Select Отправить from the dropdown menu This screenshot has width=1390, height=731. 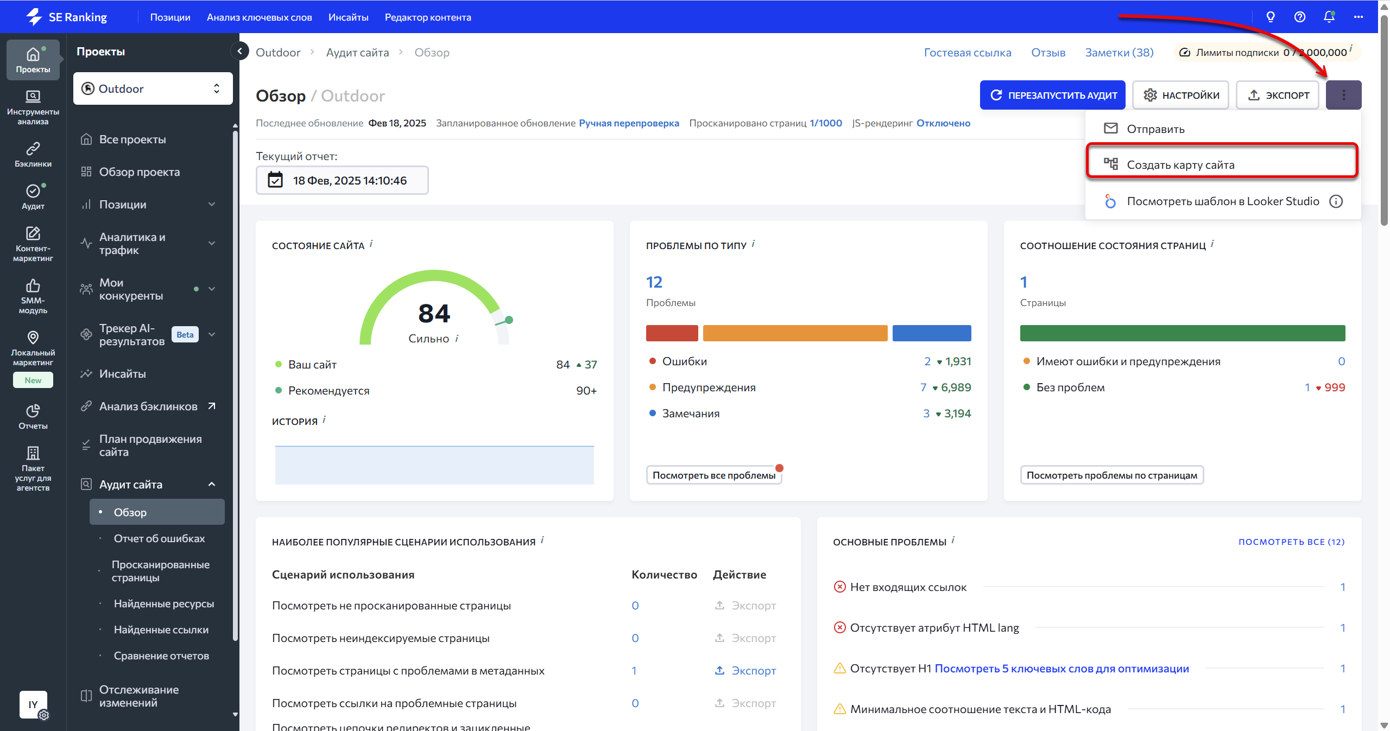pyautogui.click(x=1223, y=129)
